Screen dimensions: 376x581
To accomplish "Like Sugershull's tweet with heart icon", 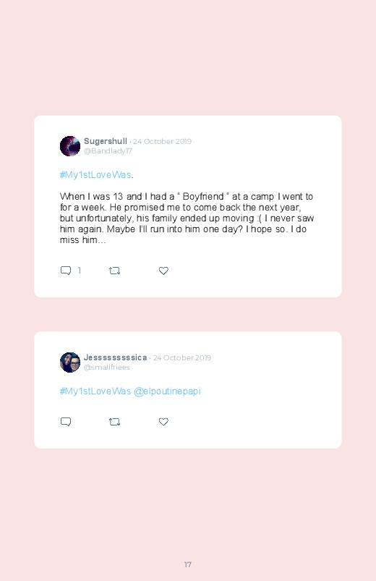I will 163,271.
